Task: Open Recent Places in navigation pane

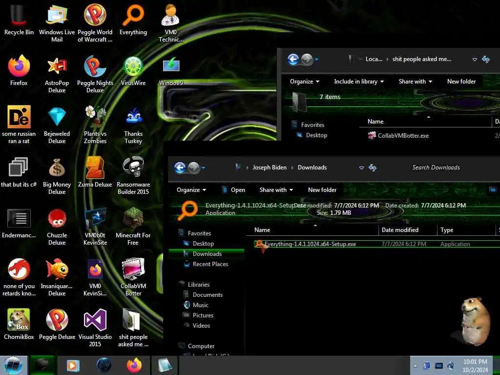Action: click(210, 264)
